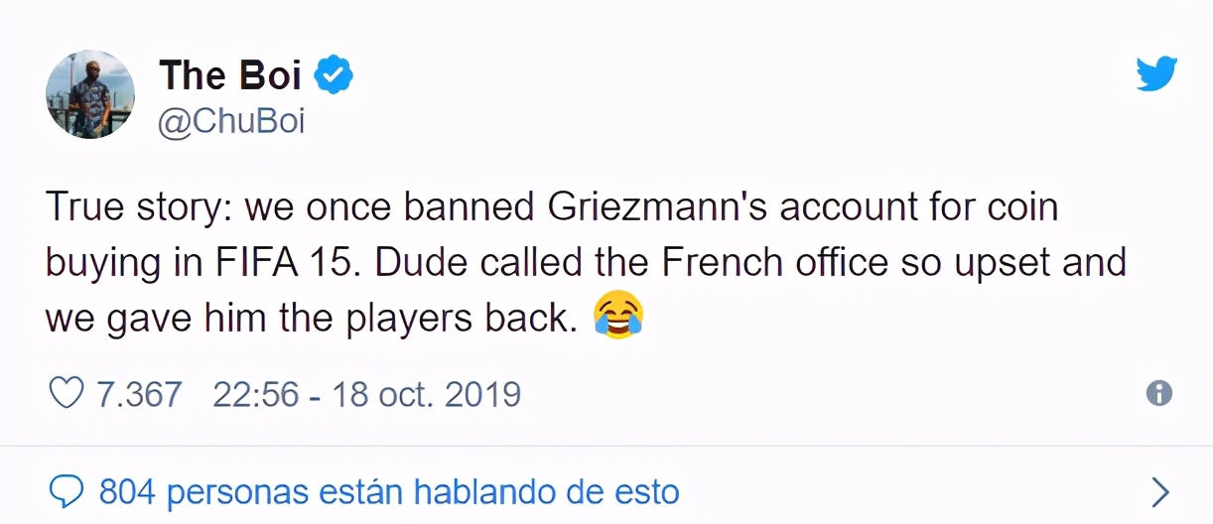The width and height of the screenshot is (1213, 524).
Task: Expand the conversation with the right chevron
Action: click(x=1159, y=491)
